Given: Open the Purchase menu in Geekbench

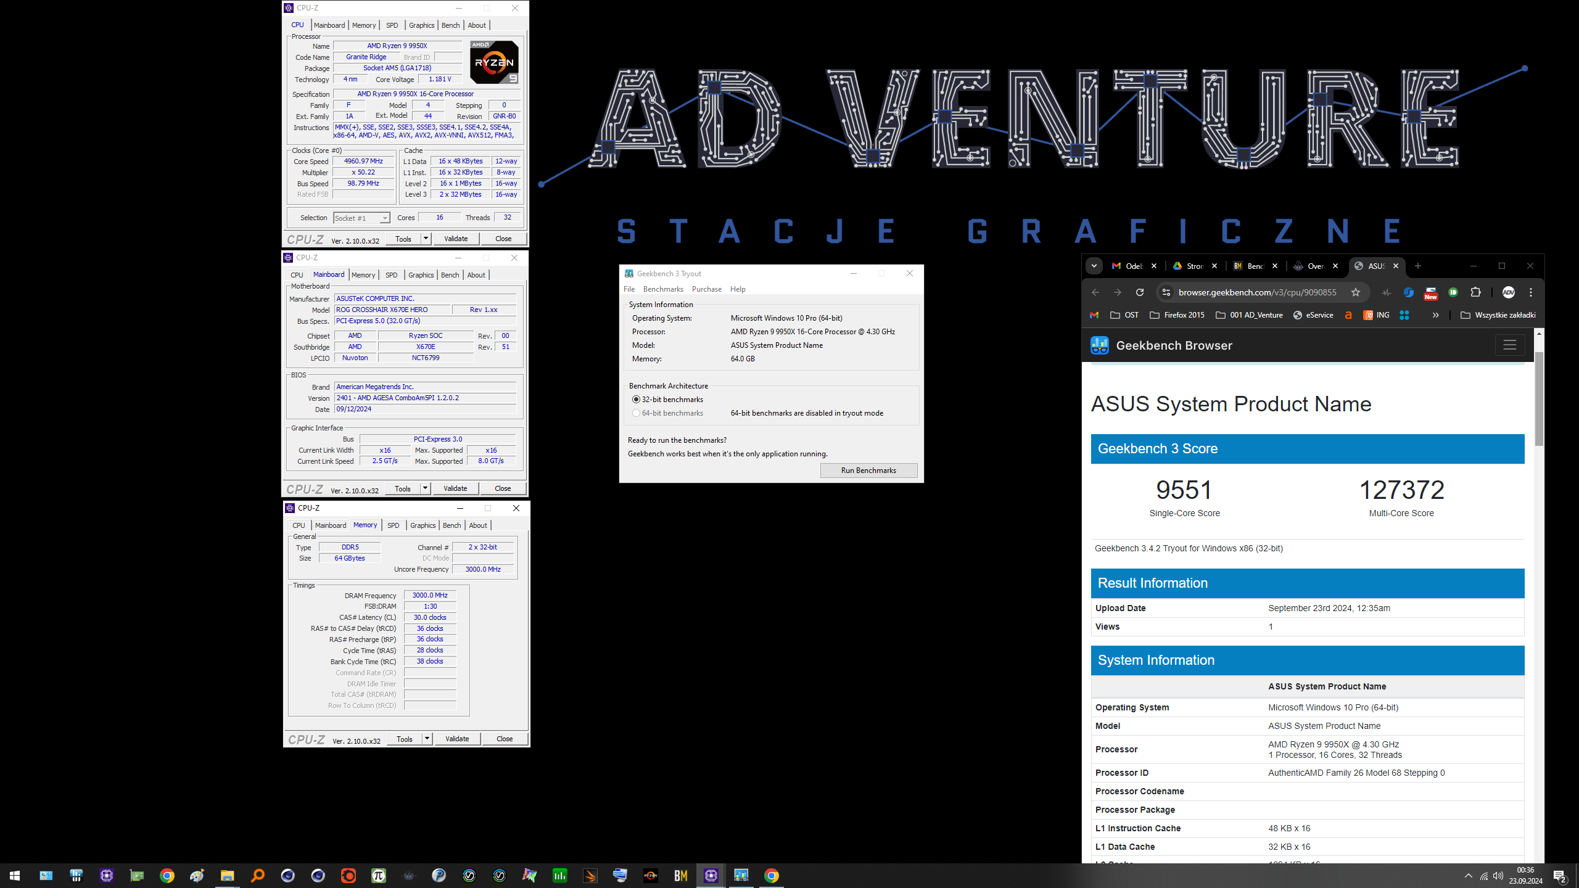Looking at the screenshot, I should click(706, 289).
